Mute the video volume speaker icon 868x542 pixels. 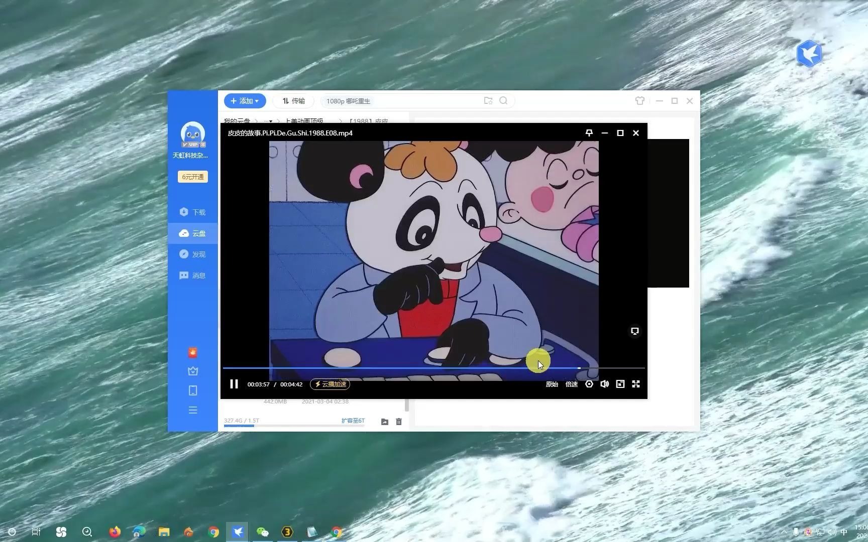pos(605,384)
